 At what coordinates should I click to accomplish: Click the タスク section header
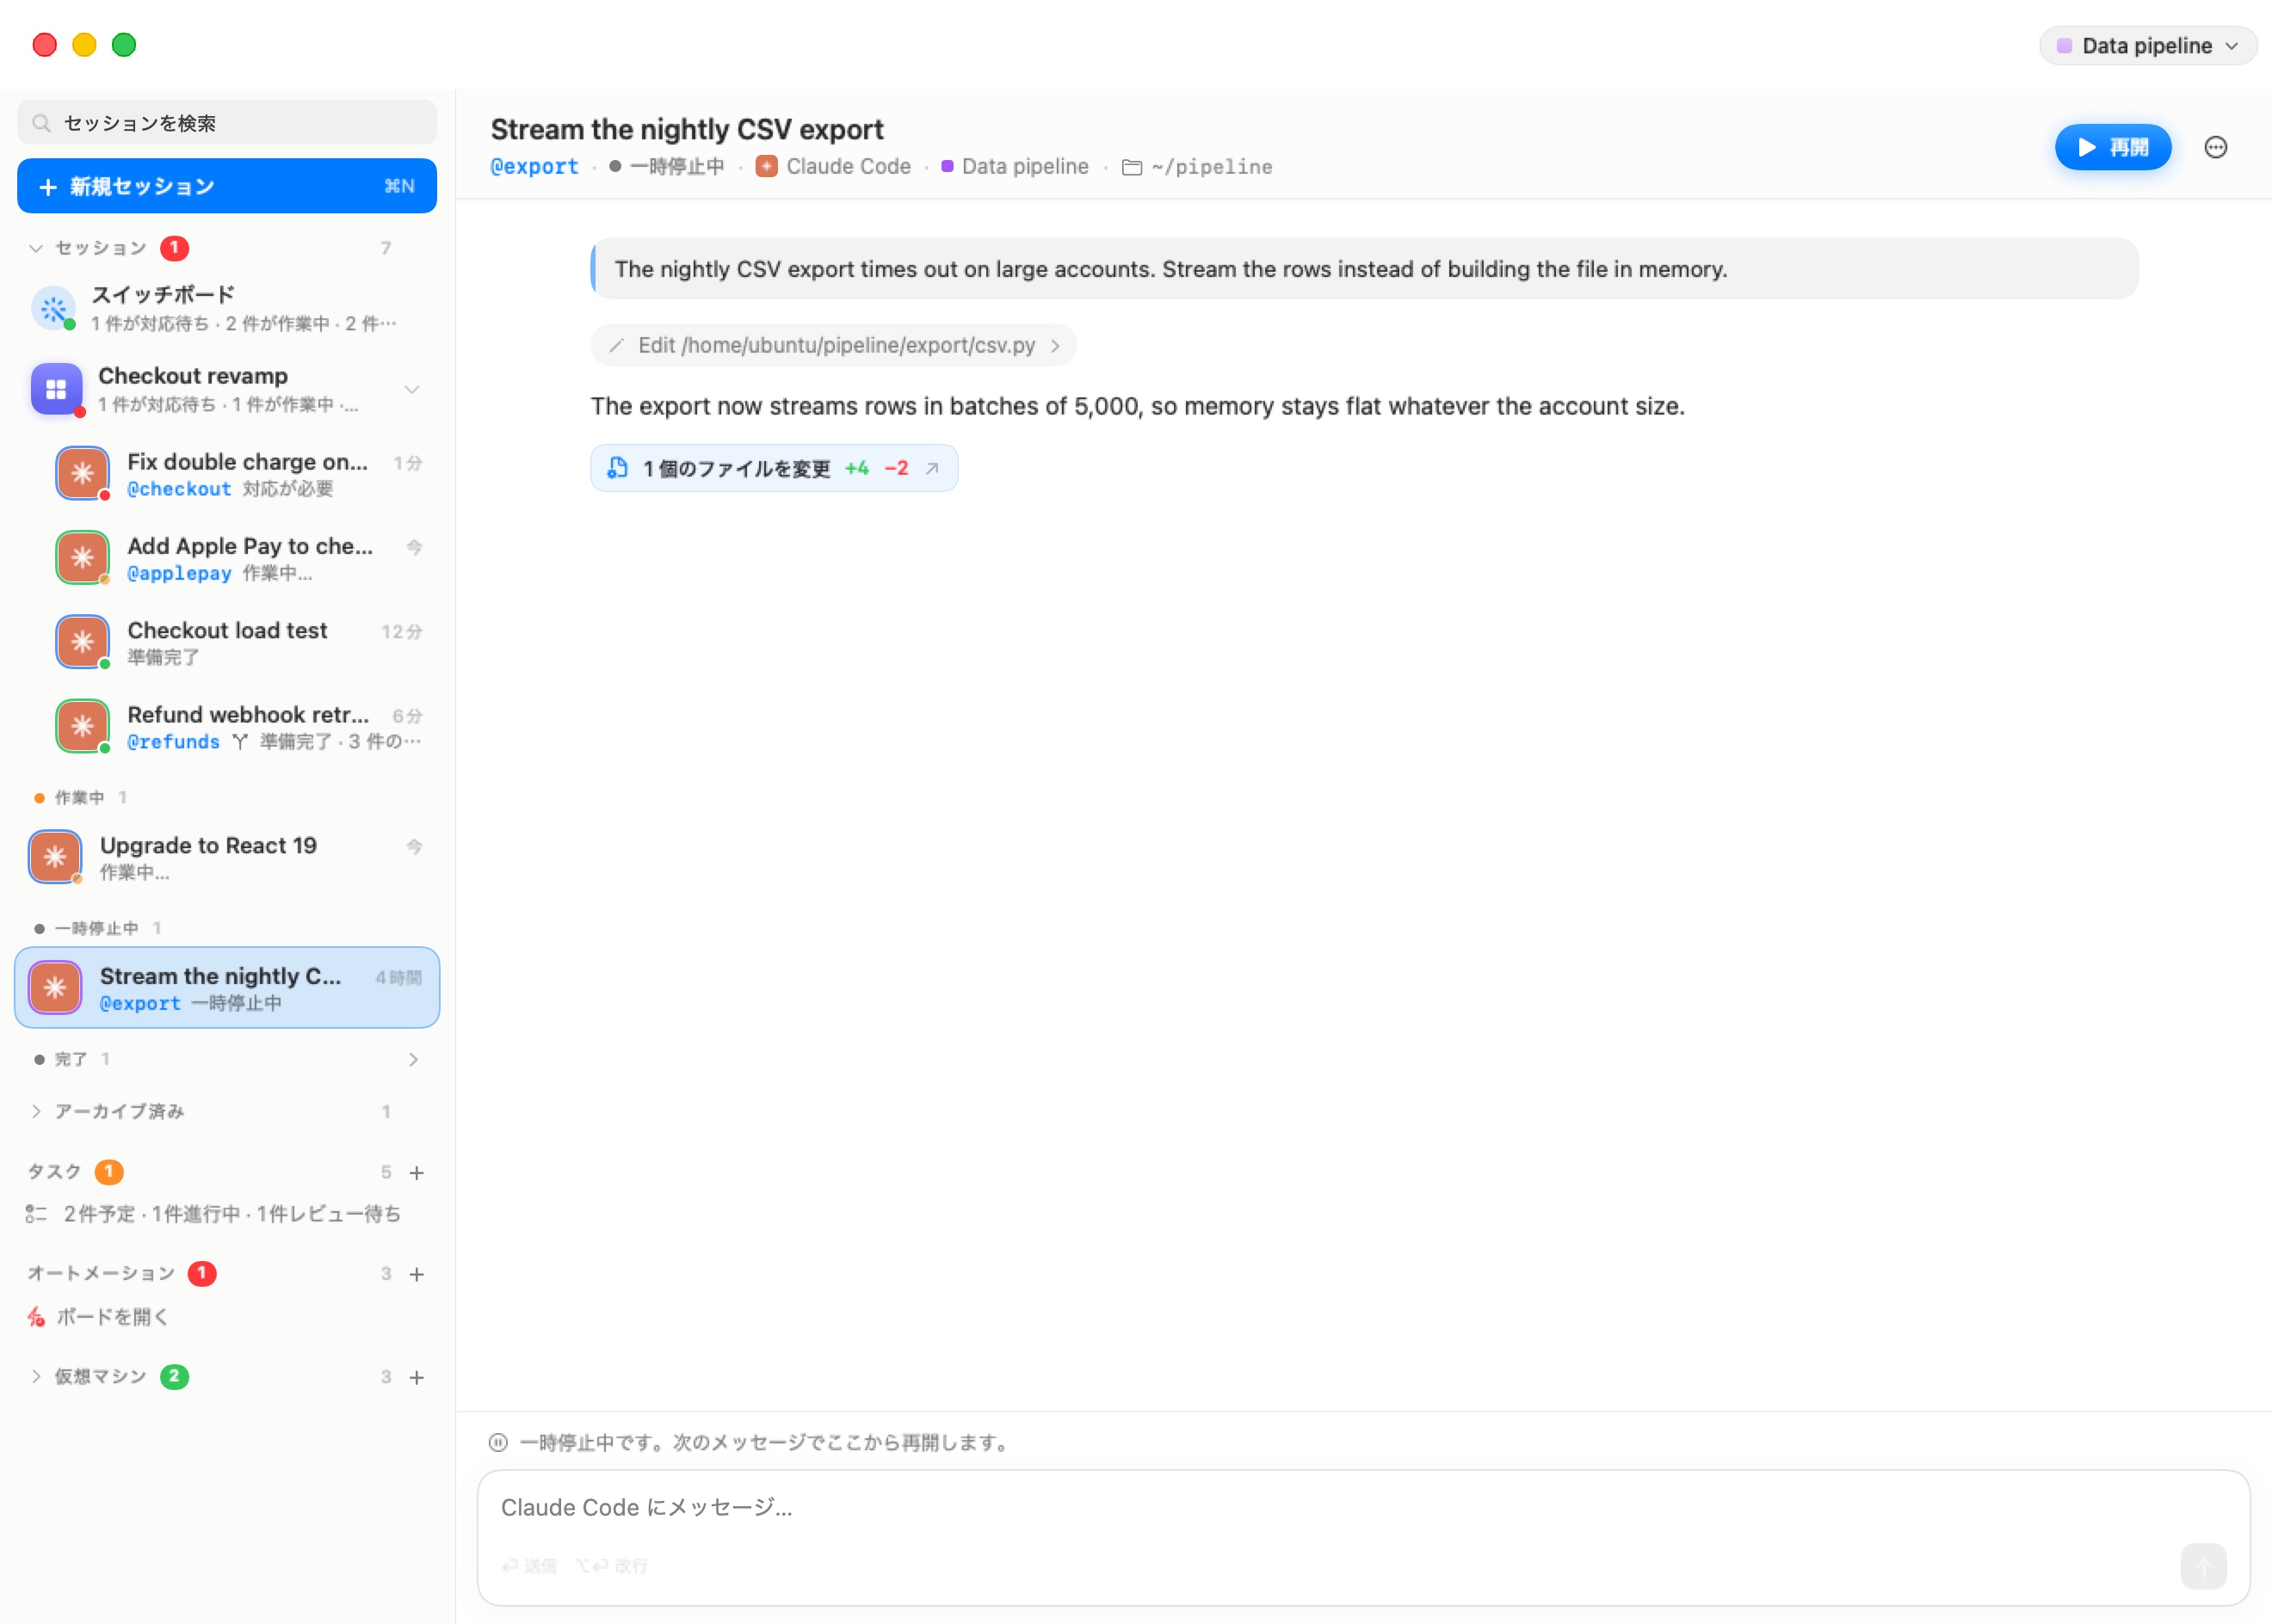click(x=54, y=1172)
